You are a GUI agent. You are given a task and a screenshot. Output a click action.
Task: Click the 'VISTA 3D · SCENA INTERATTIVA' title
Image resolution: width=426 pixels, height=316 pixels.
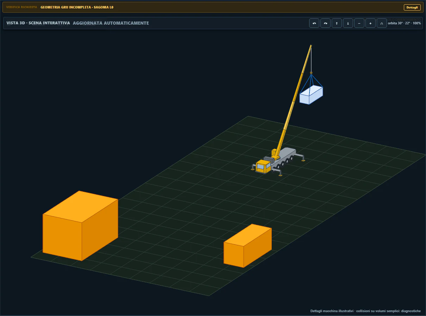tap(38, 23)
